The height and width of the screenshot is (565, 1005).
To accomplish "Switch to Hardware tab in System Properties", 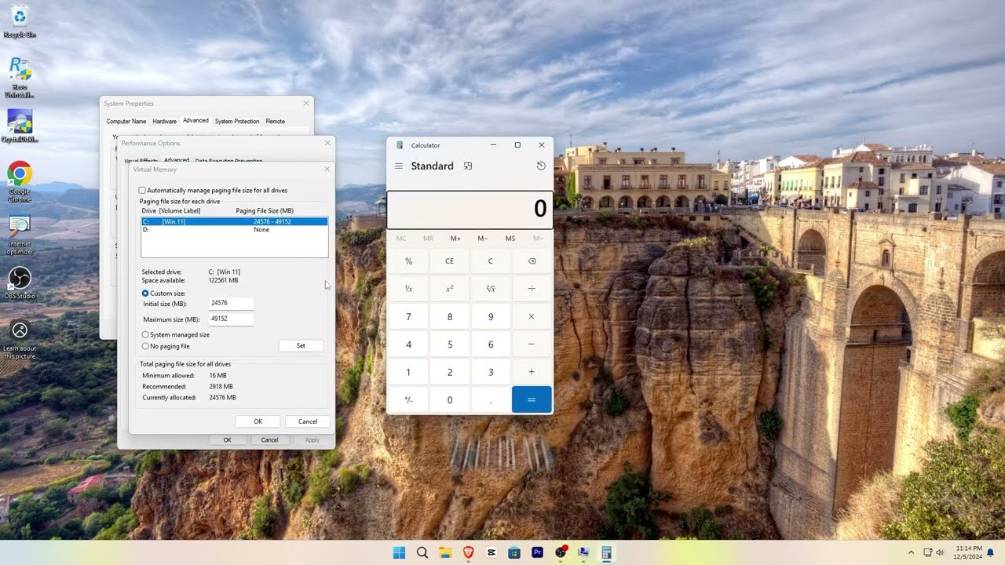I will pyautogui.click(x=165, y=122).
